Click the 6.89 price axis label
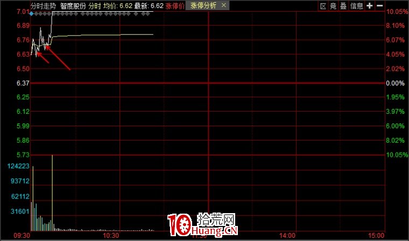The width and height of the screenshot is (409, 241). click(23, 26)
